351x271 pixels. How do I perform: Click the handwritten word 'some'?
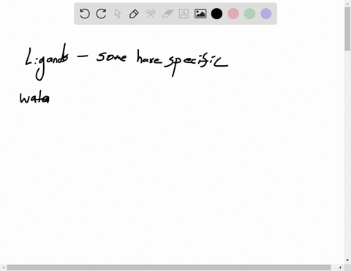pyautogui.click(x=111, y=57)
